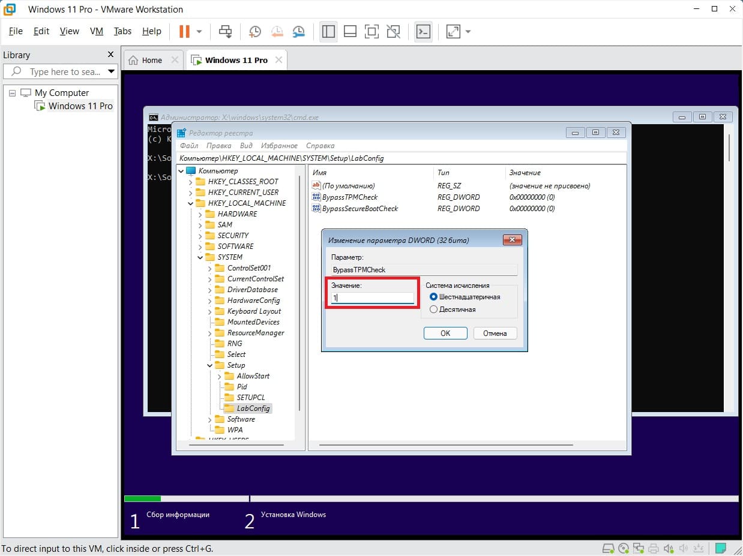Open the Snapshot Manager wrench-clock icon
743x556 pixels.
pyautogui.click(x=298, y=31)
